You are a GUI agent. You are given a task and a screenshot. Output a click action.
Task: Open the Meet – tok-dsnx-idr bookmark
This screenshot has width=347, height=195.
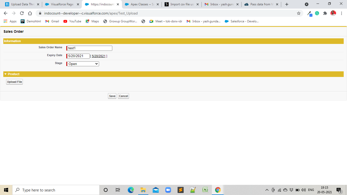(166, 21)
